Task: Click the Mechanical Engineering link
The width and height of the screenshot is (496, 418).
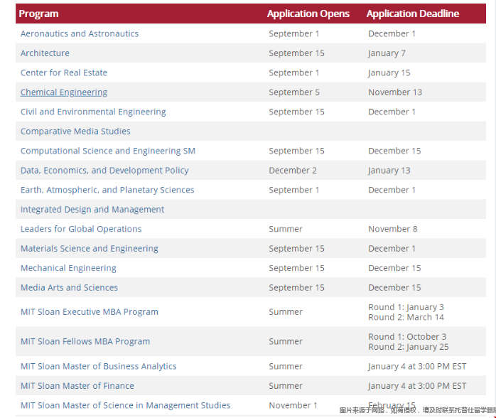Action: point(68,268)
